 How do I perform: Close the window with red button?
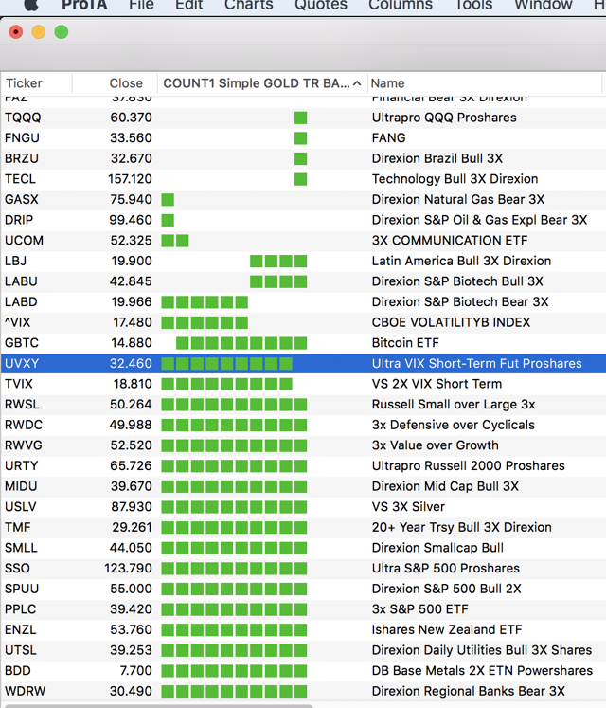[x=16, y=32]
